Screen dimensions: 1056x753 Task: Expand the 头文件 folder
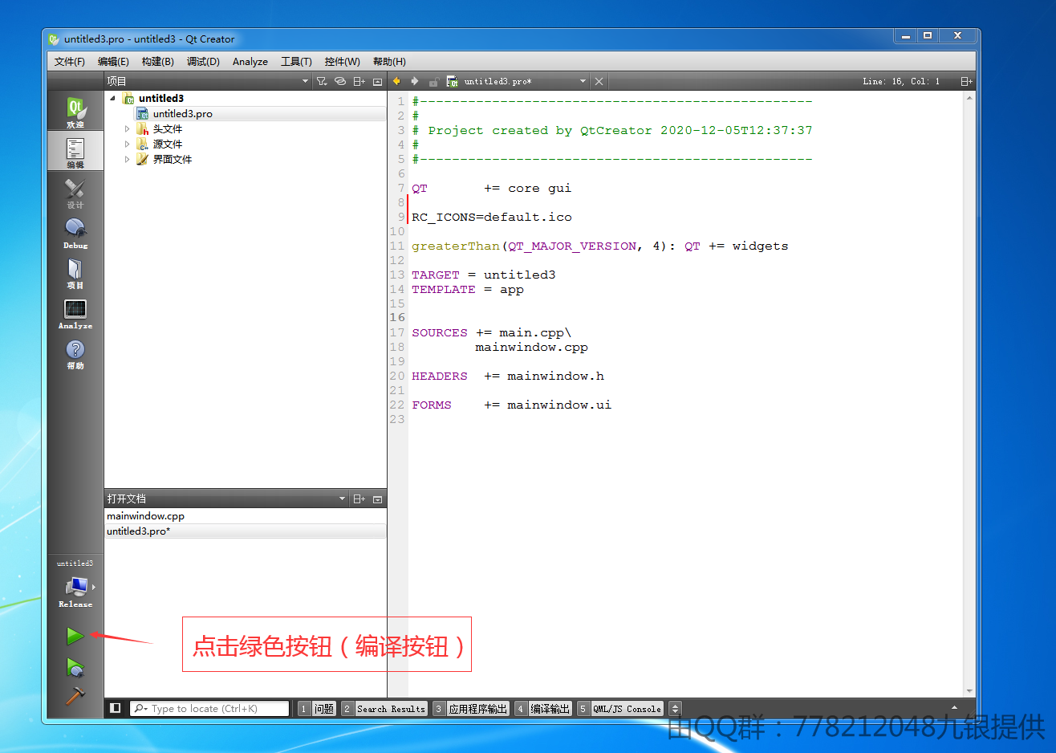click(x=127, y=128)
